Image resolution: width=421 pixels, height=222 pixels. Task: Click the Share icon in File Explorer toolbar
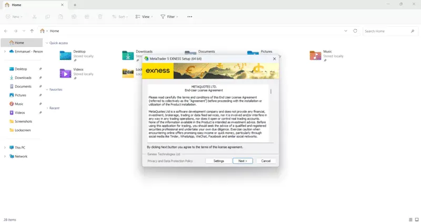tap(87, 17)
